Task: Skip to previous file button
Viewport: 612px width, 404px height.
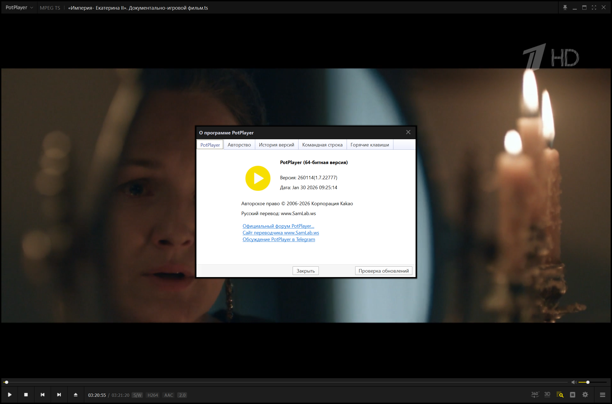Action: click(42, 395)
